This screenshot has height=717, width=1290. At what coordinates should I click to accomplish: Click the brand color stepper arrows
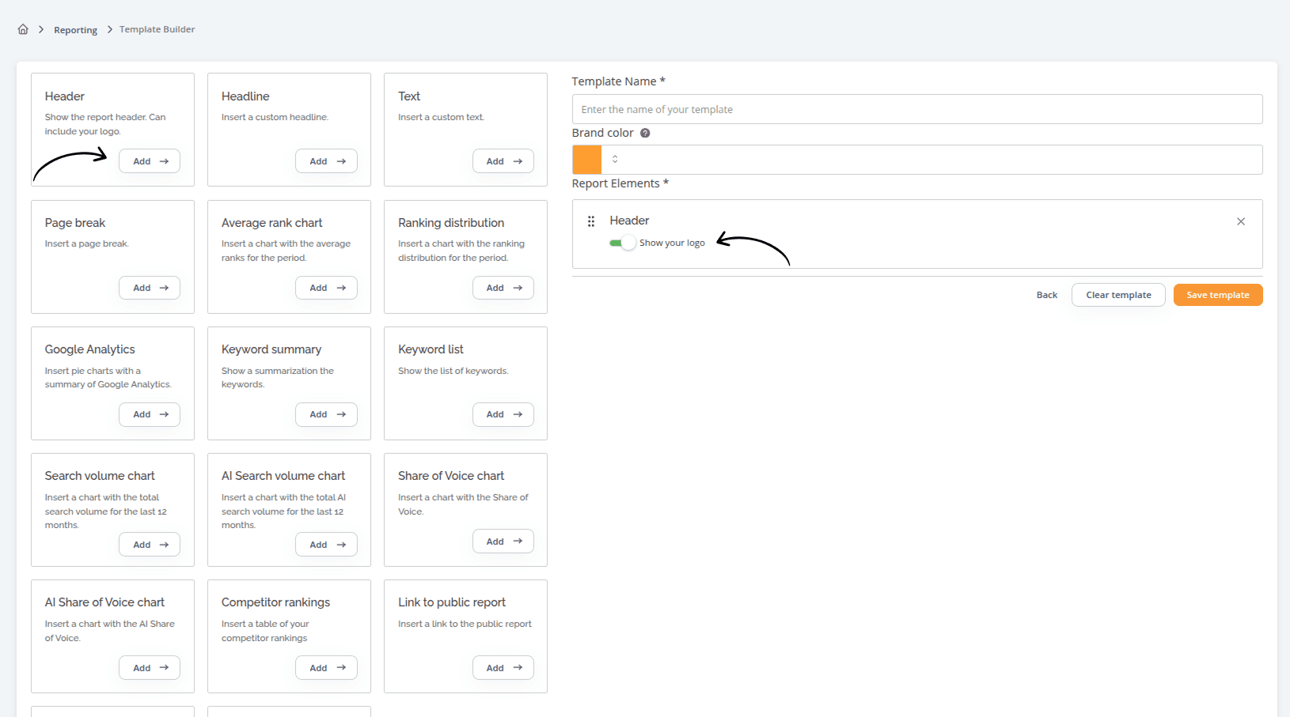click(615, 160)
